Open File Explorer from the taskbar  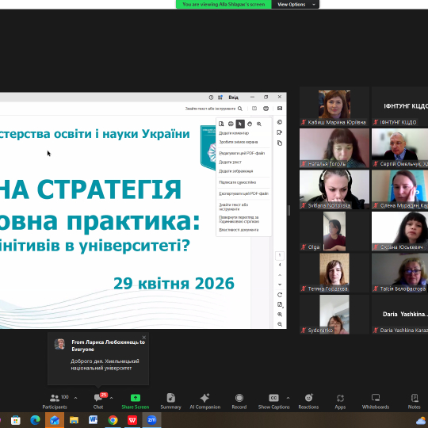74,420
